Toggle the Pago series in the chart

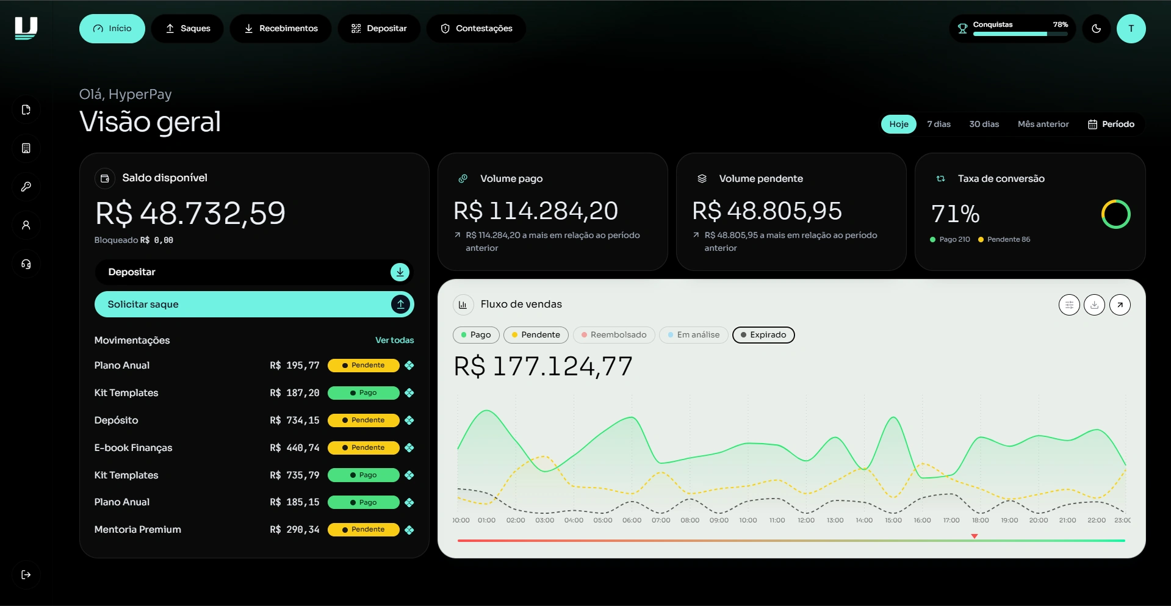tap(476, 335)
